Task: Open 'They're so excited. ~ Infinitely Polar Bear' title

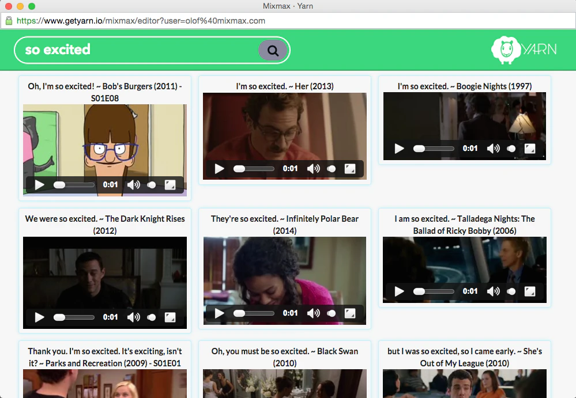Action: click(x=285, y=225)
